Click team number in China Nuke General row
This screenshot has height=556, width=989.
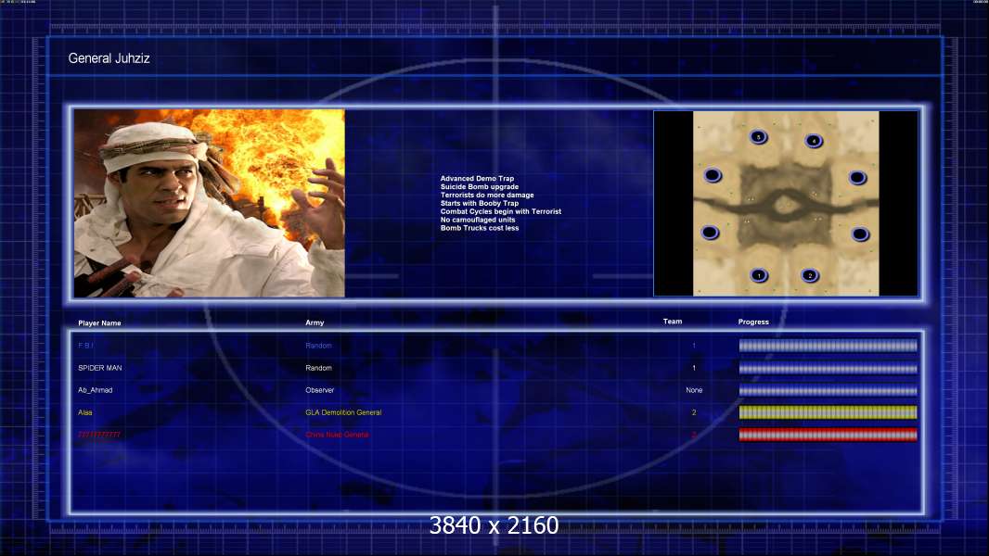[694, 435]
